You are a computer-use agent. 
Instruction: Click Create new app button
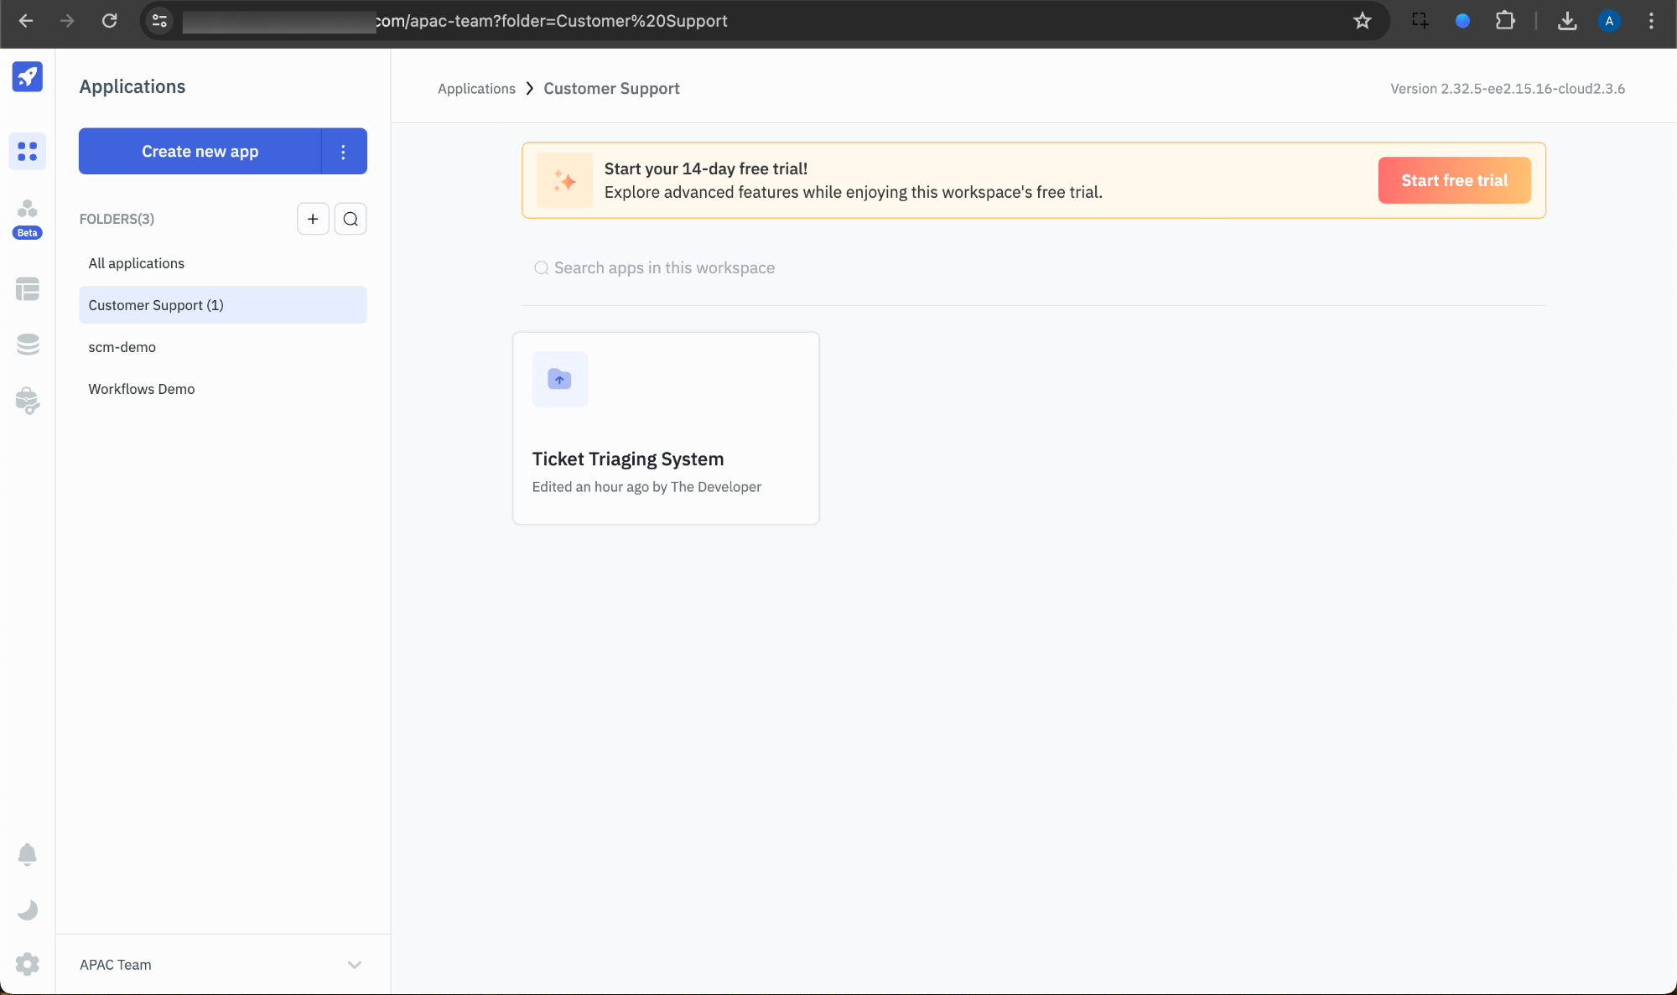tap(200, 152)
